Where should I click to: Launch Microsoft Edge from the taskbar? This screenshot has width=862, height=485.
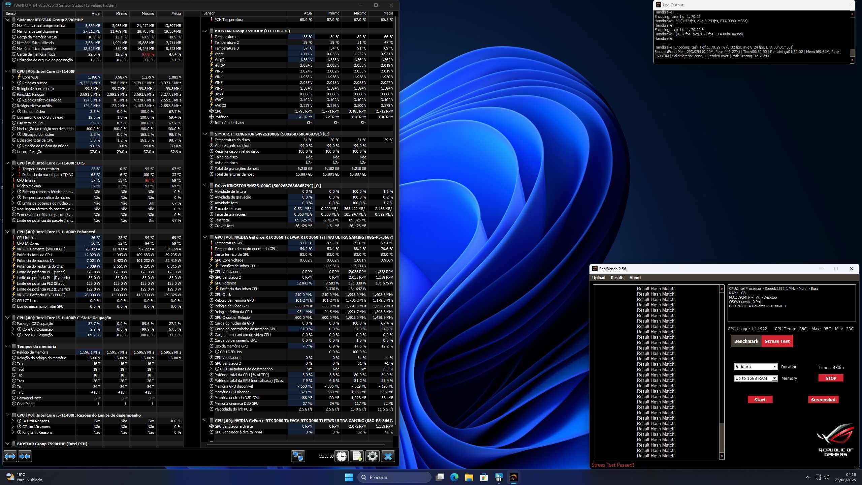(x=454, y=477)
